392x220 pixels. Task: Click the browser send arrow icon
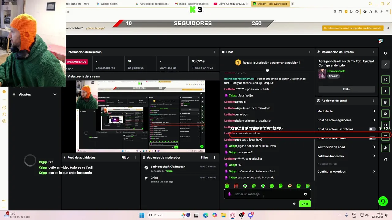click(x=351, y=12)
